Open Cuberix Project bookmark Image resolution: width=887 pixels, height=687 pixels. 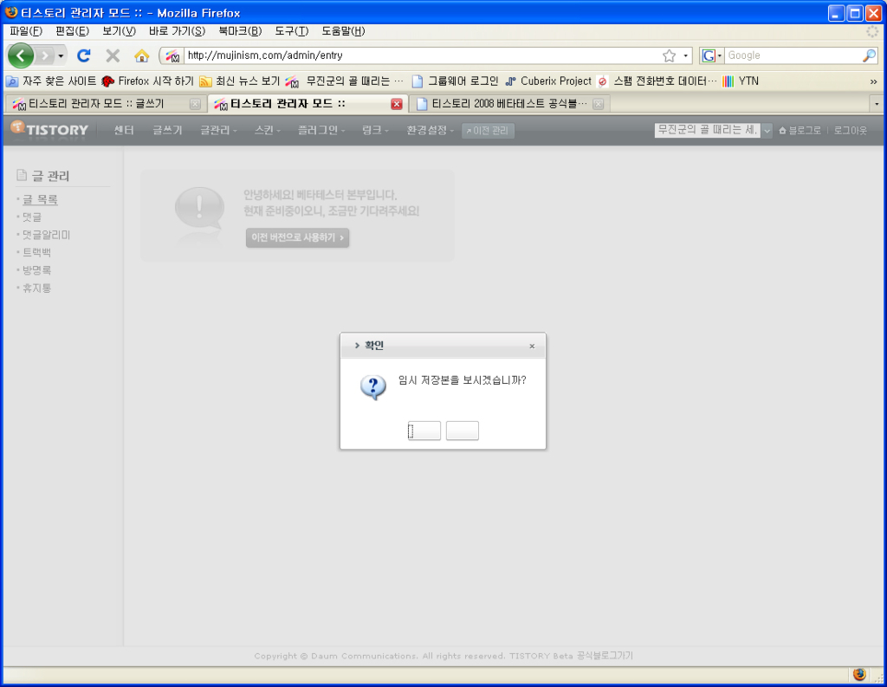[x=548, y=81]
